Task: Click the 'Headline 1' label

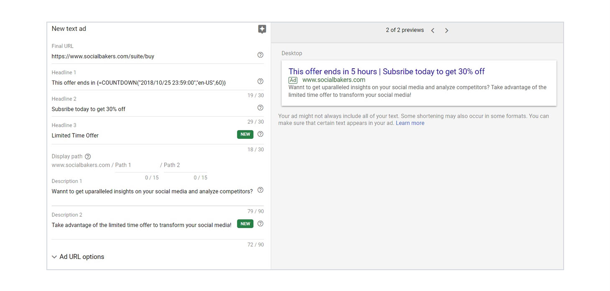Action: pos(64,73)
